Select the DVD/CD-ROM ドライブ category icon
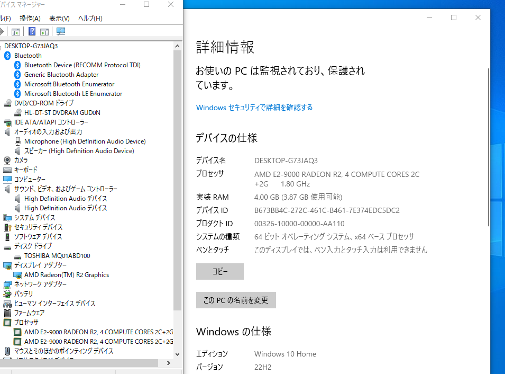Screen dimensions: 505x374 point(8,103)
